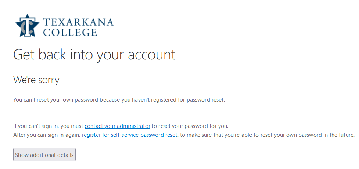Click the We're sorry subheading

36,80
